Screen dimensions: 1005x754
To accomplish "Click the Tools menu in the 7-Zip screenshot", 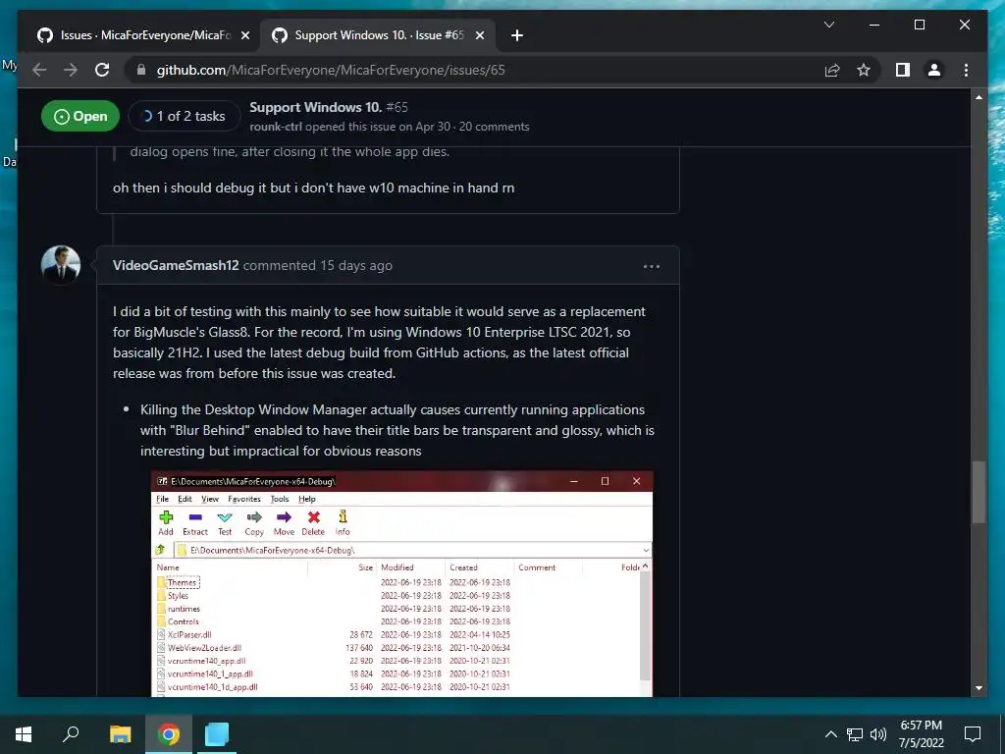I will point(280,499).
